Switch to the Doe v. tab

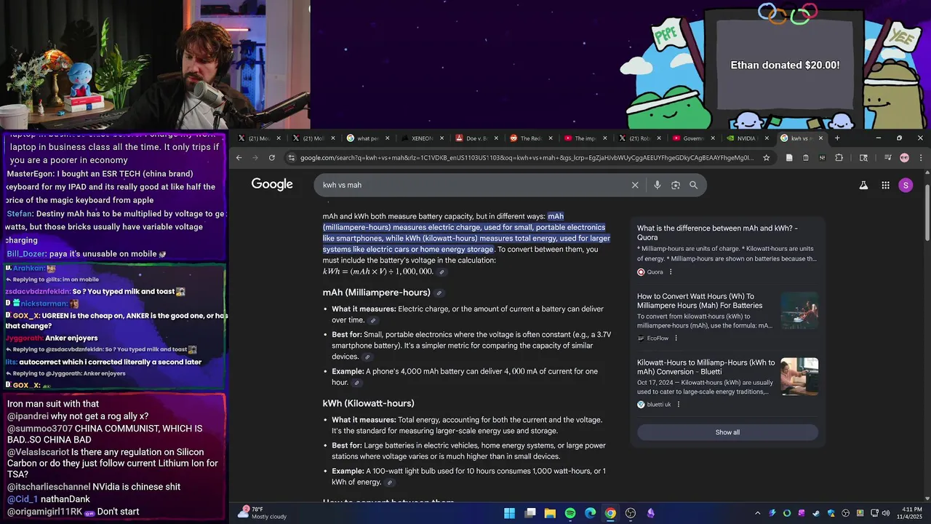pyautogui.click(x=476, y=138)
